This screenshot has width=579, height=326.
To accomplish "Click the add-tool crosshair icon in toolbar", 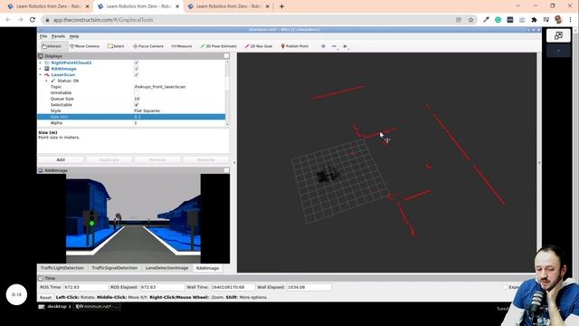I will pos(324,46).
